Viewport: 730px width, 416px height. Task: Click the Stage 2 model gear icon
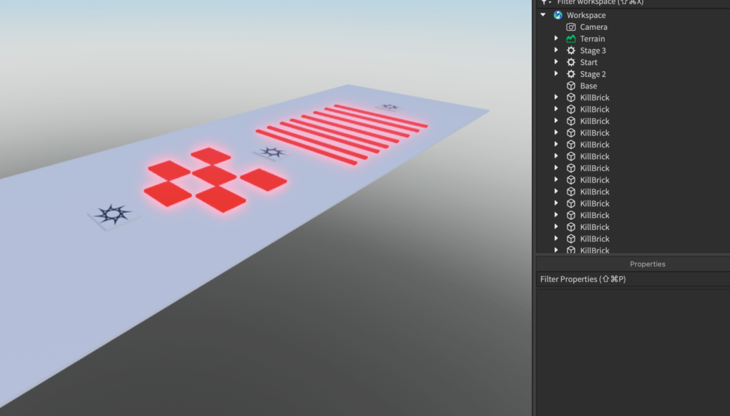[x=571, y=74]
